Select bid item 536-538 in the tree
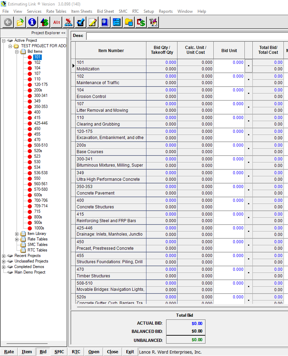 [x=41, y=173]
